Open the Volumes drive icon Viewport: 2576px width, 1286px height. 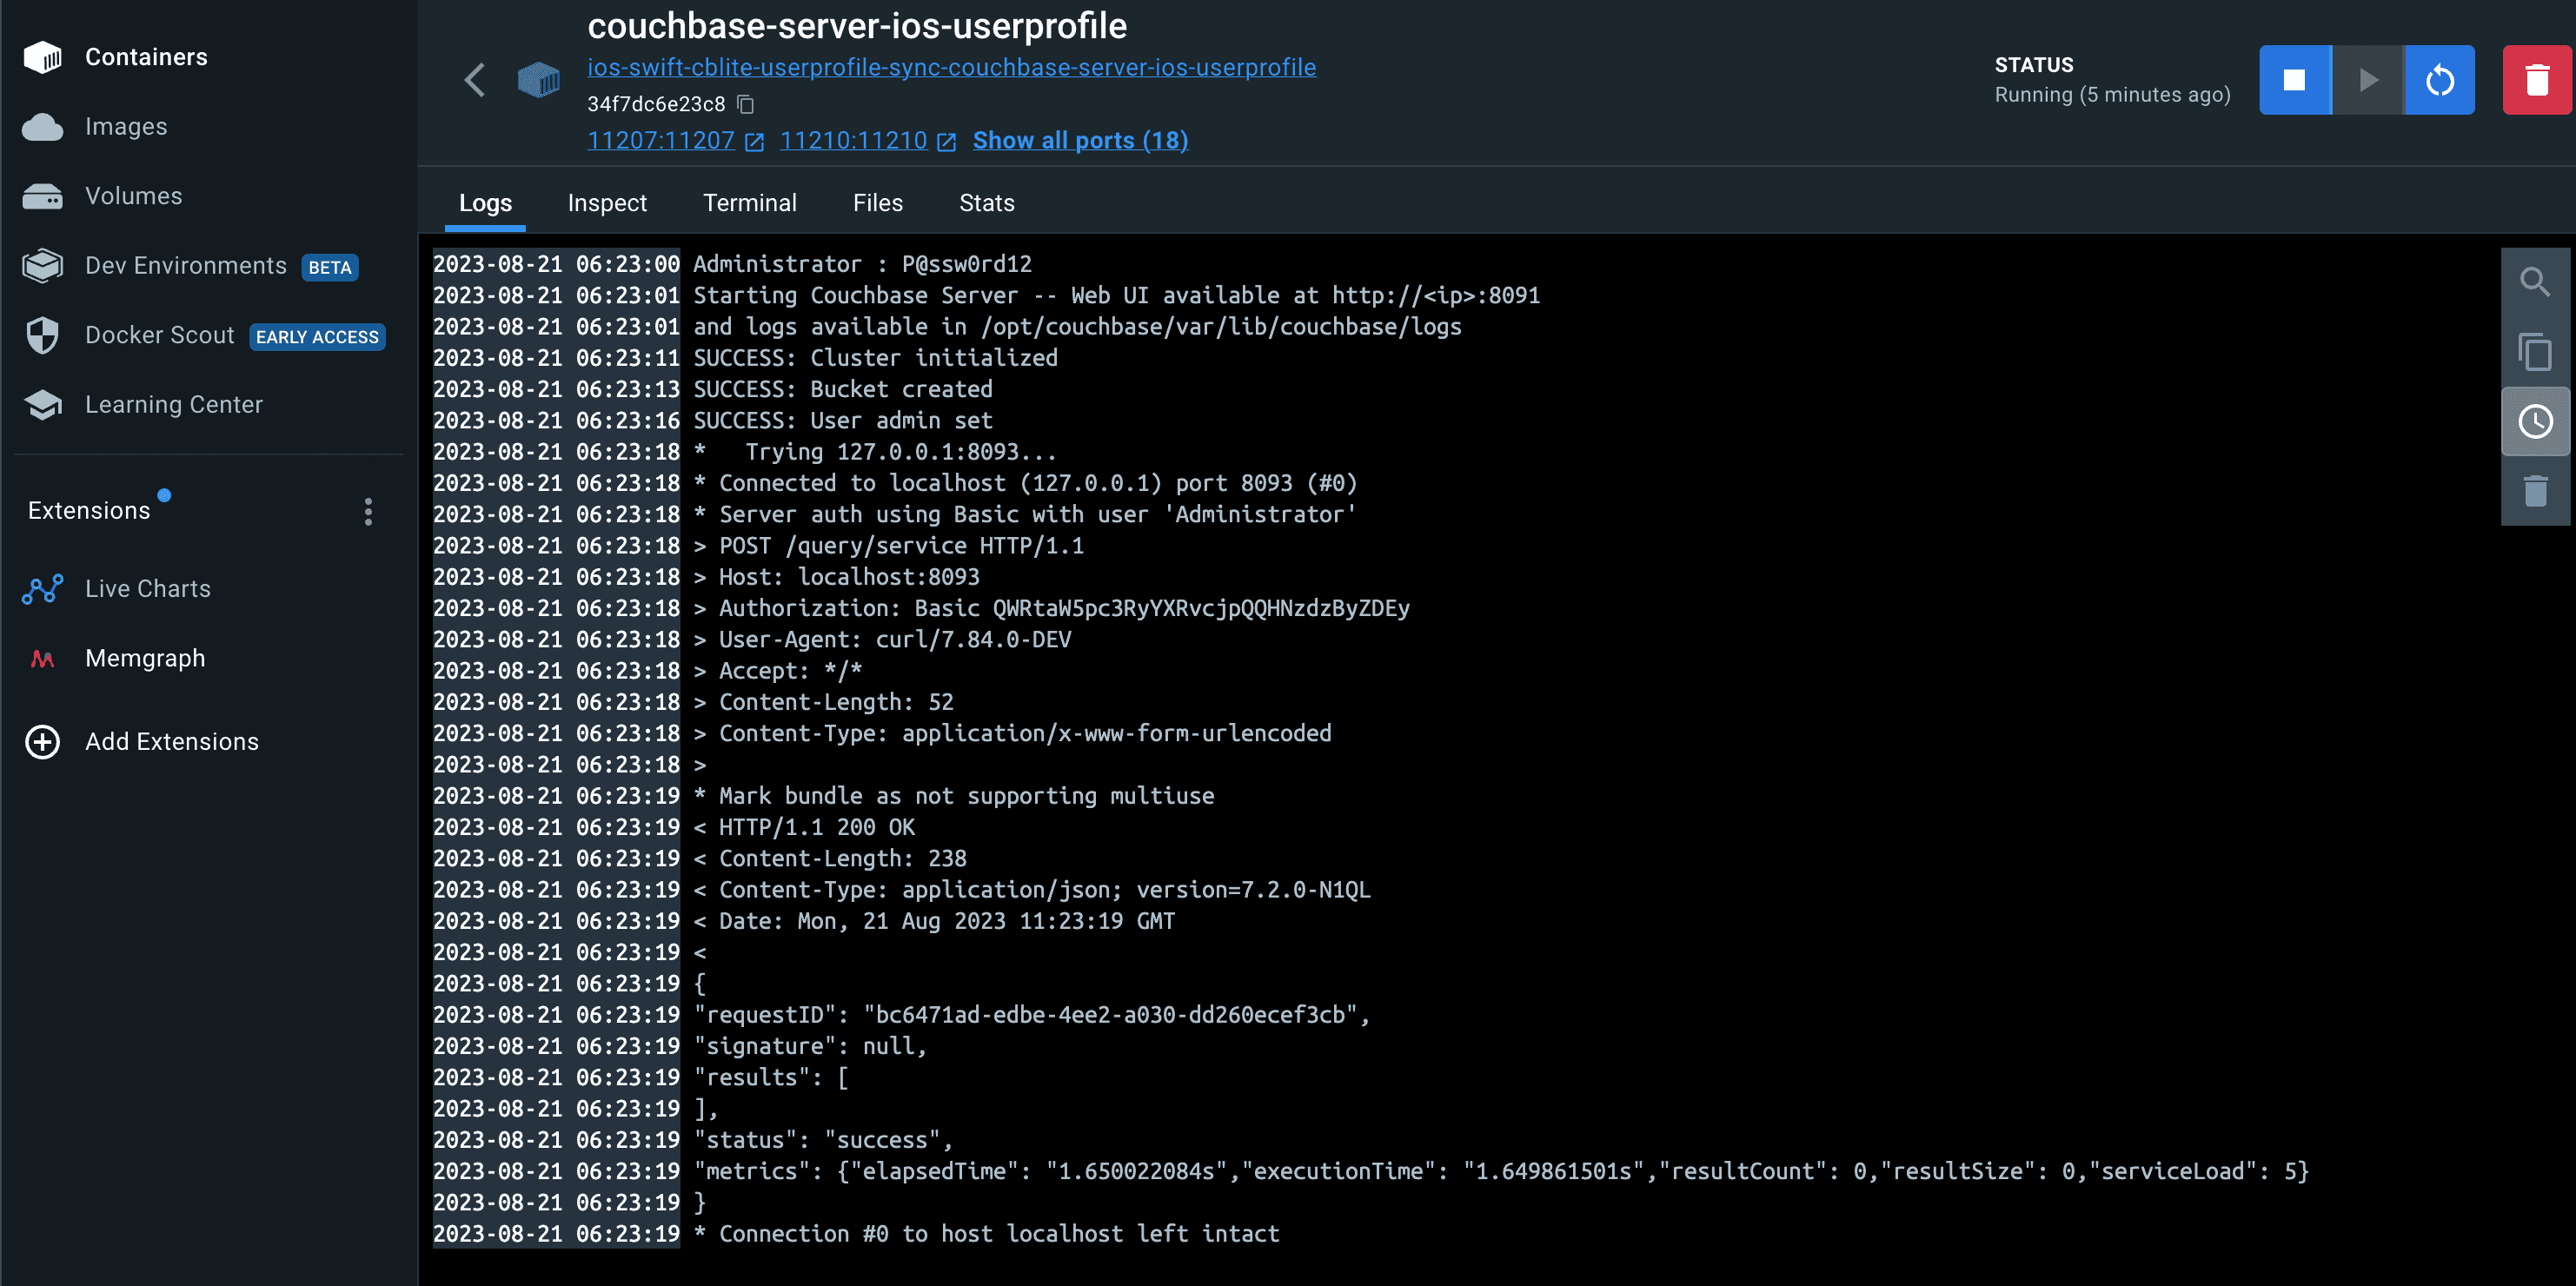click(x=42, y=196)
